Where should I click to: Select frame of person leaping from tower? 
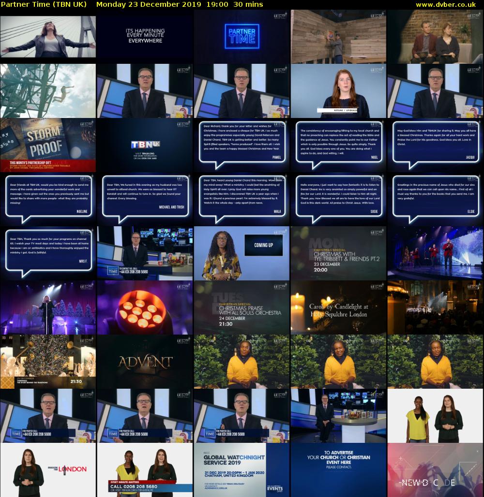pyautogui.click(x=48, y=91)
